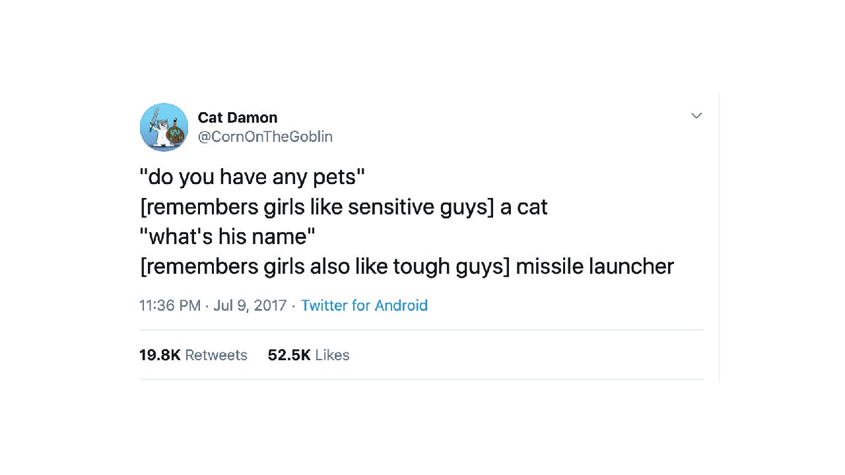Open the Cat Damon display name
The width and height of the screenshot is (845, 475).
(237, 117)
